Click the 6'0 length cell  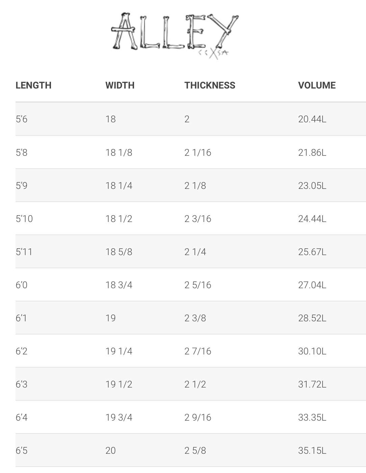point(22,285)
